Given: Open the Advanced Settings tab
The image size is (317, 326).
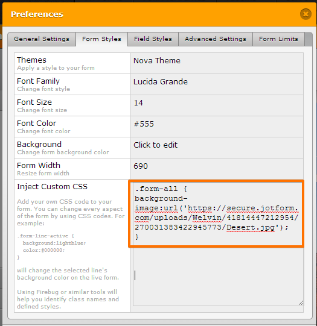Looking at the screenshot, I should (216, 39).
